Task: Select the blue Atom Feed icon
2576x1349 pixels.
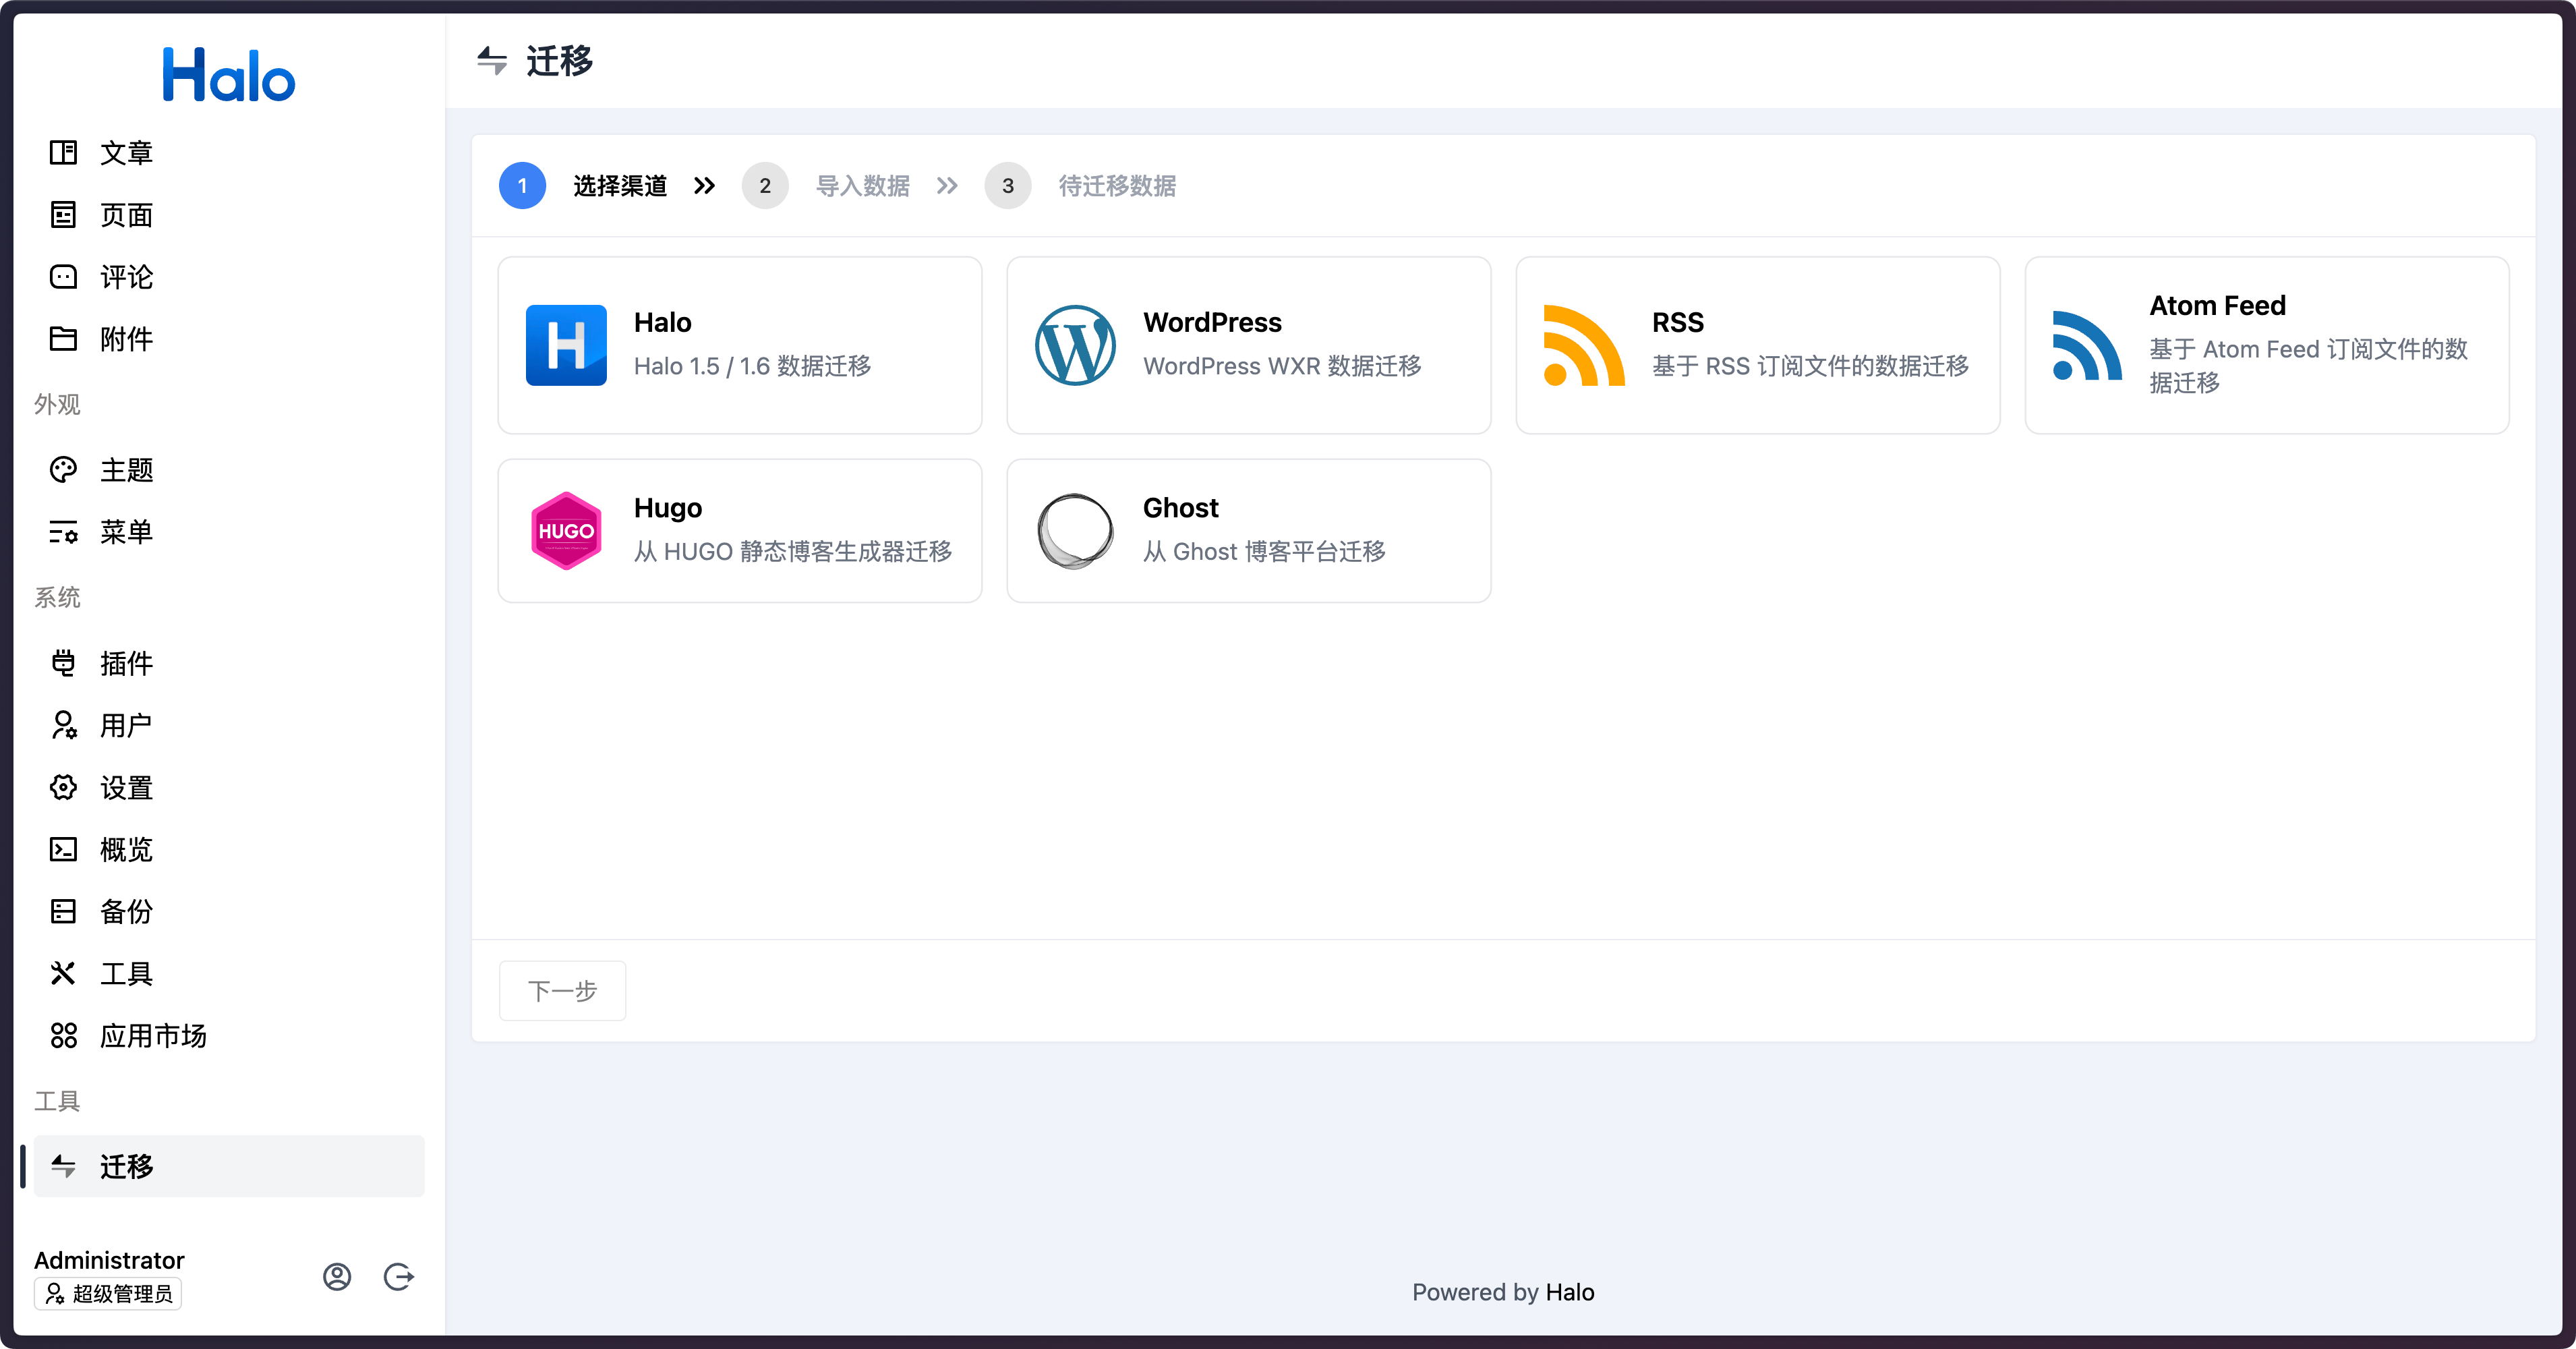Action: coord(2087,345)
